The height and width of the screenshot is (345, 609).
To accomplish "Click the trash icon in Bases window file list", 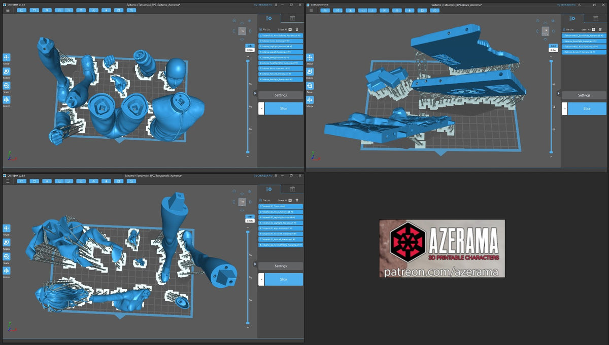I will pos(600,29).
